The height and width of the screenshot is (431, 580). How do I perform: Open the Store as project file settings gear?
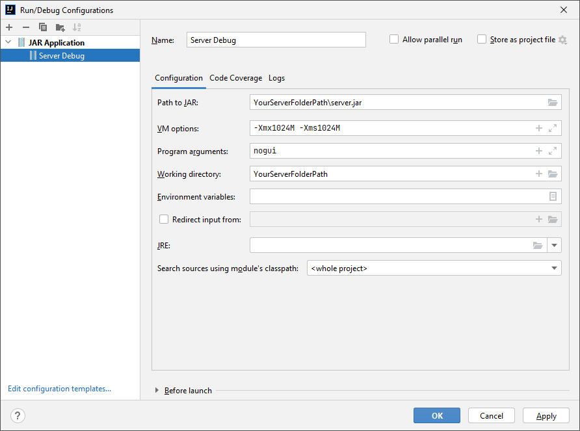click(x=562, y=39)
